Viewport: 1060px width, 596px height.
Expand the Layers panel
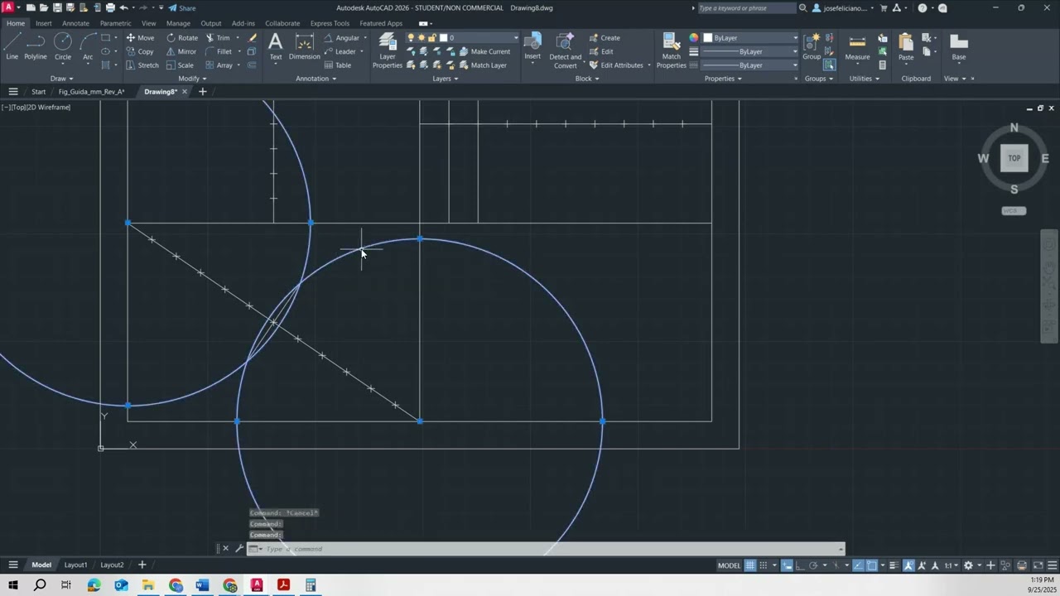pyautogui.click(x=446, y=79)
